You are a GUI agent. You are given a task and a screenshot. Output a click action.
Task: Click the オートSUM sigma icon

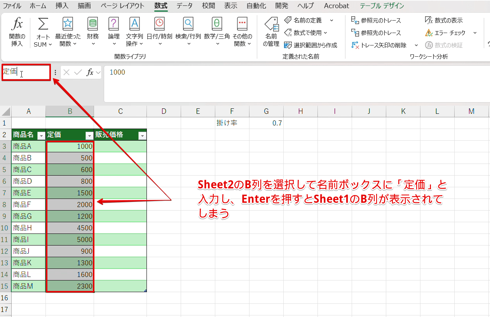pyautogui.click(x=43, y=24)
